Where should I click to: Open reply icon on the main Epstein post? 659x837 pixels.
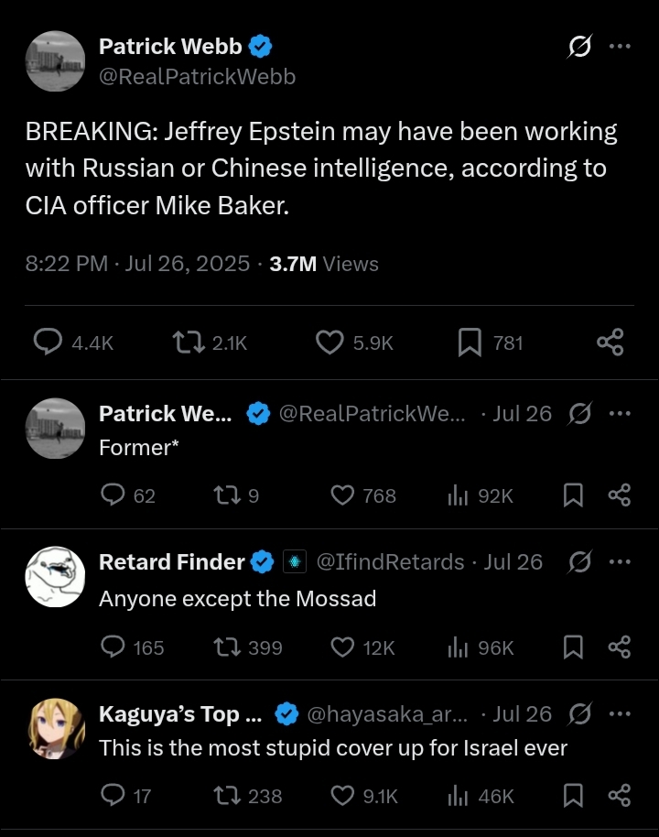click(x=48, y=342)
